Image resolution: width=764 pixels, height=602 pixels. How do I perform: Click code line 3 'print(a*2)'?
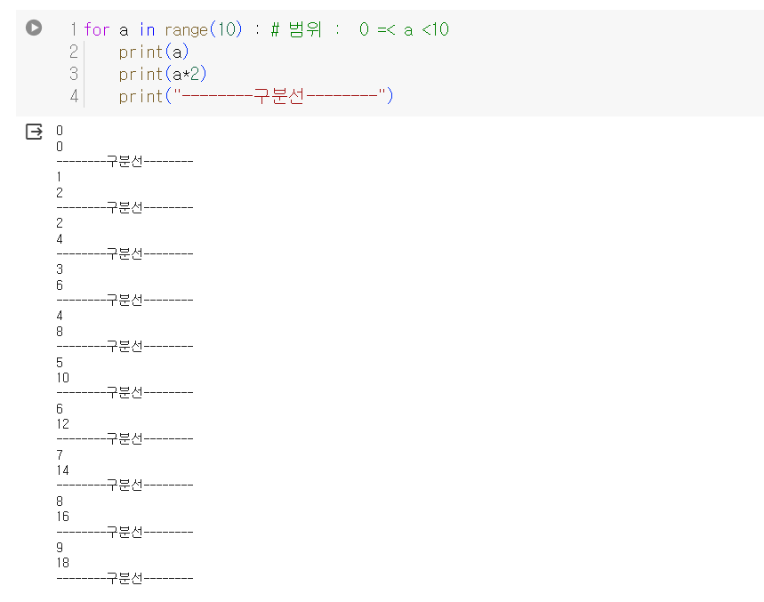(163, 74)
